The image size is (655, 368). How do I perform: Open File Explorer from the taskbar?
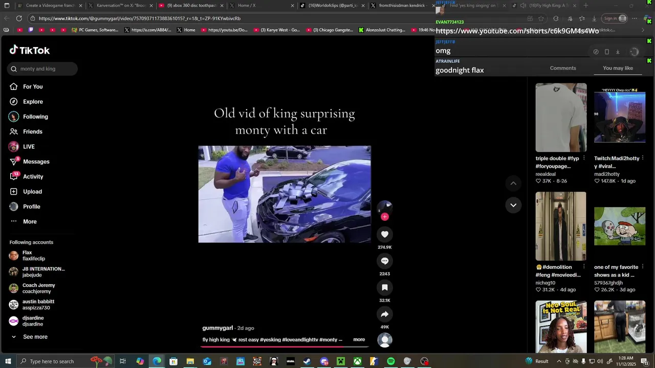click(x=190, y=361)
